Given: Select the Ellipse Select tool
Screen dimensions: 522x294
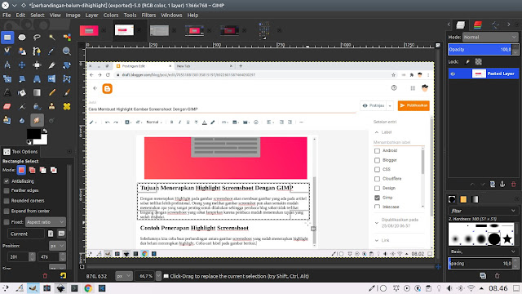Looking at the screenshot, I should [x=22, y=38].
